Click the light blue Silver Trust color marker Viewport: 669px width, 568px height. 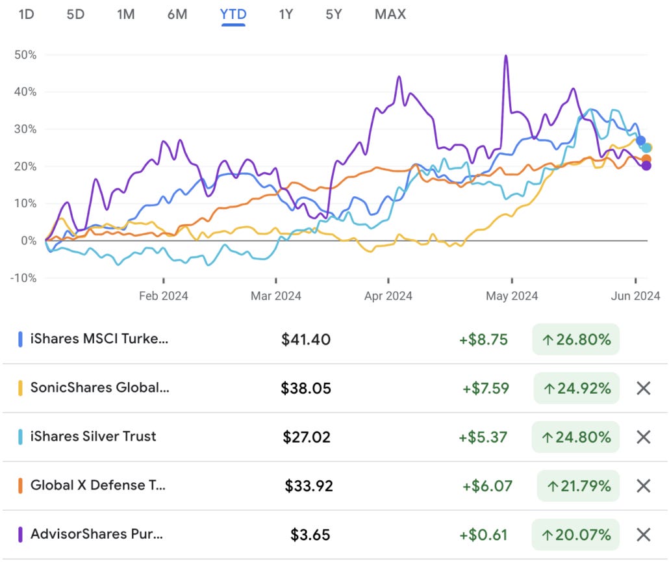(20, 437)
